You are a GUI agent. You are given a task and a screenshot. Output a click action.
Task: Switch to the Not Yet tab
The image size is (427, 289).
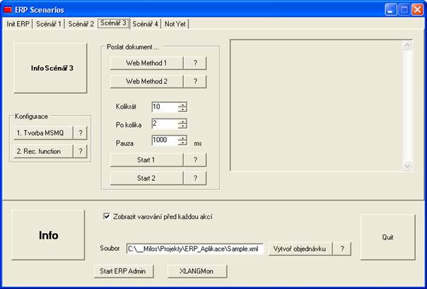tap(175, 24)
